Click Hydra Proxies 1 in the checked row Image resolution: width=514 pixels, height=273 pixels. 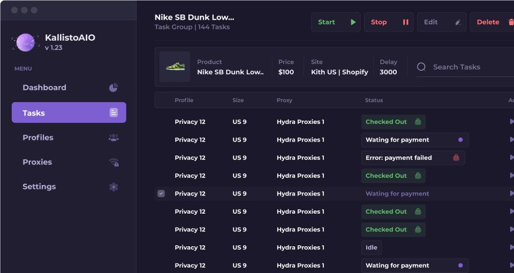pyautogui.click(x=300, y=193)
